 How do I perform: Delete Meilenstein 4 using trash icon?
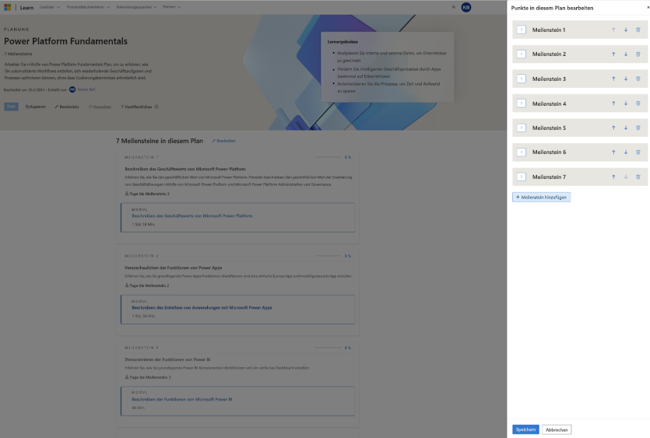pos(638,103)
